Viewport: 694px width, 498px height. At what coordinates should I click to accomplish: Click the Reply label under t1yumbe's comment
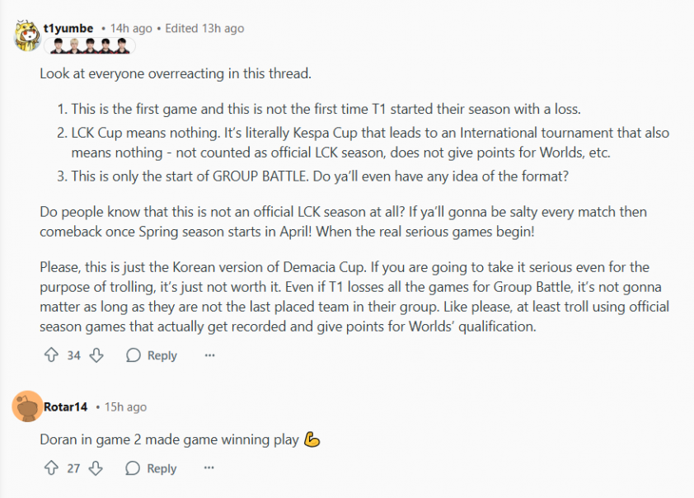pos(162,355)
